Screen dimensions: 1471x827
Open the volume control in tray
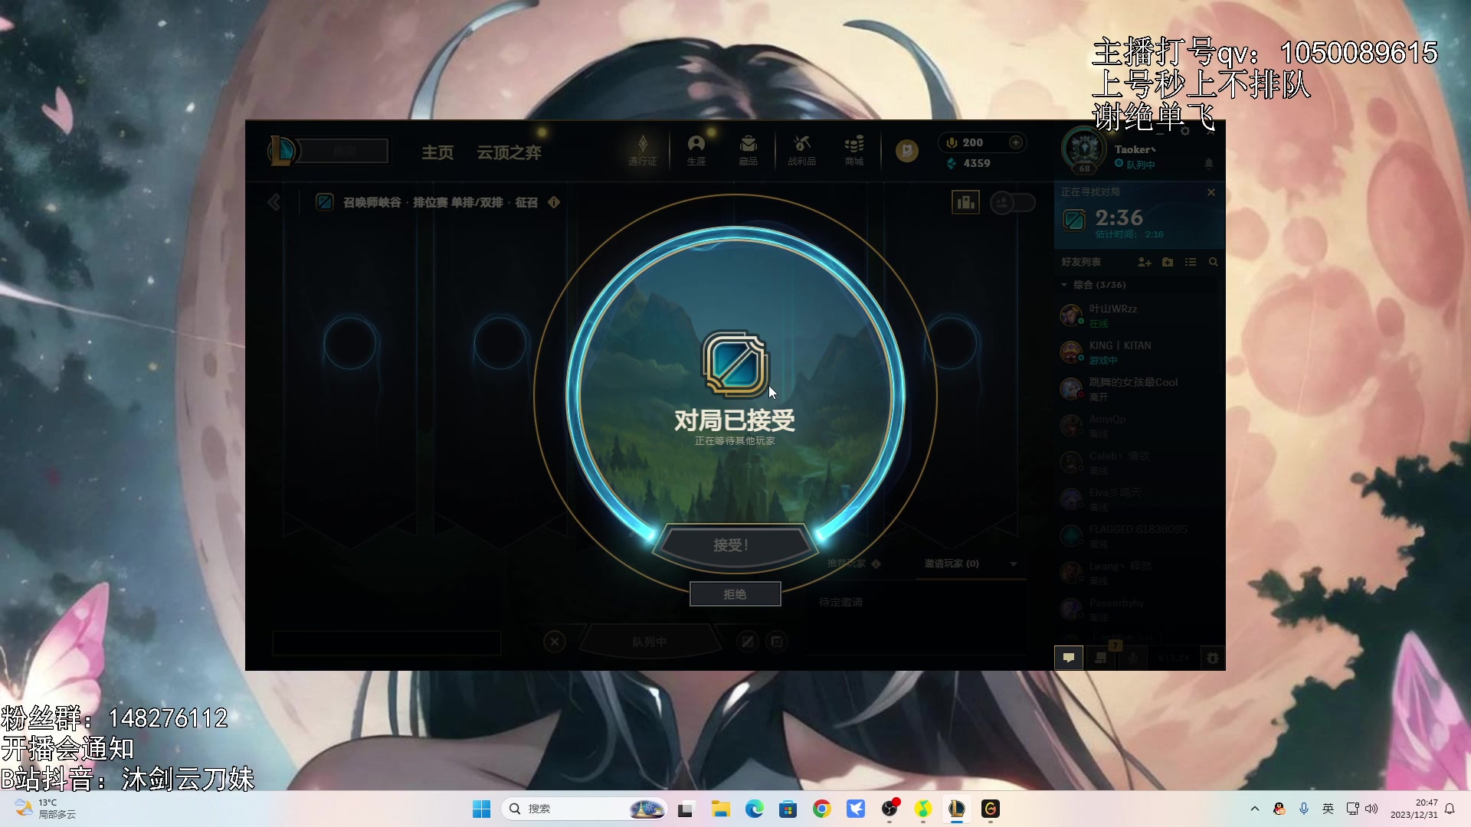(1371, 809)
